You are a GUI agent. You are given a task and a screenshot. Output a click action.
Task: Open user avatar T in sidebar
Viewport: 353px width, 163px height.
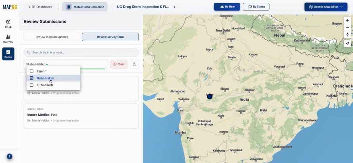pyautogui.click(x=9, y=156)
